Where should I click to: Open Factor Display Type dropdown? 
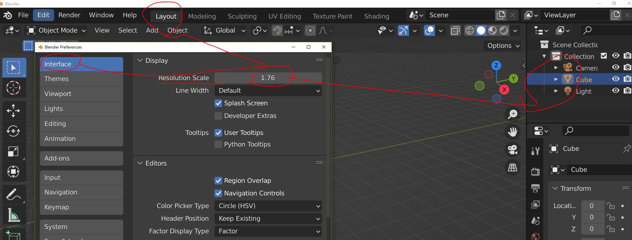click(x=268, y=231)
